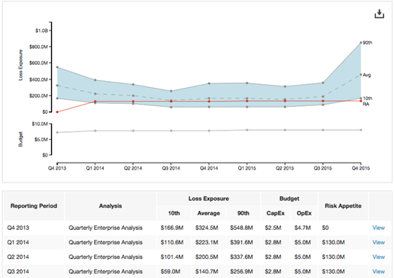Open the View link for Q1 2014
Viewport: 394px width, 278px height.
(x=379, y=242)
